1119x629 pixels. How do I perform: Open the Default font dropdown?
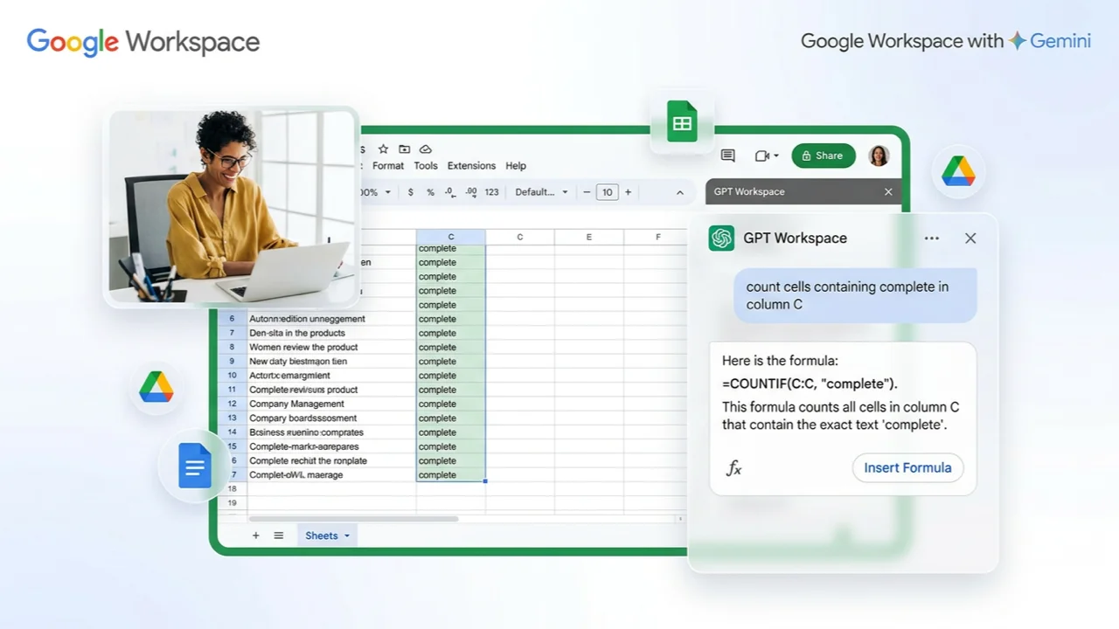coord(541,192)
